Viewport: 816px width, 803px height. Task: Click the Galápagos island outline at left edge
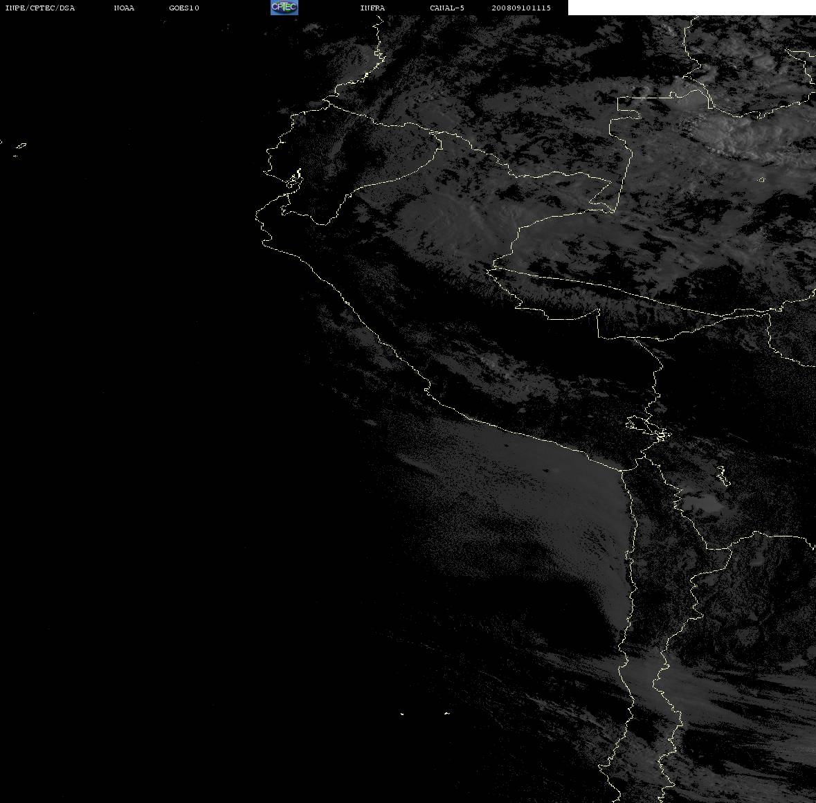20,146
